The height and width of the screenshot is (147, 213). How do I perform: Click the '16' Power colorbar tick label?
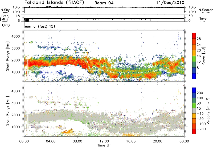coord(199,56)
